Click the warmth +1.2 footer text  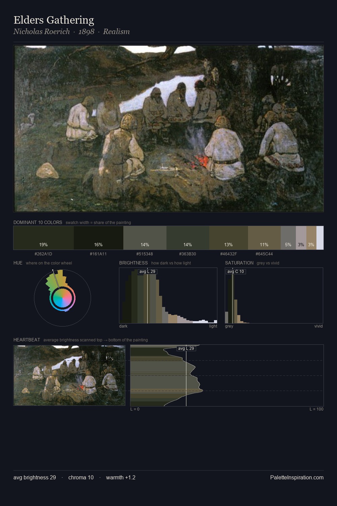(x=121, y=478)
